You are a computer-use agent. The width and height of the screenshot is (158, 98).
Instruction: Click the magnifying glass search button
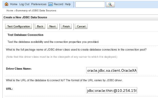110,4
